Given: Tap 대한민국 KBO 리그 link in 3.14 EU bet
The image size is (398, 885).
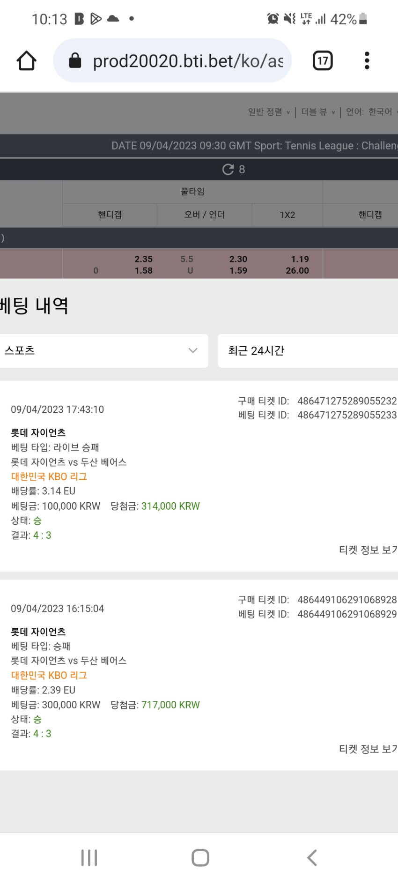Looking at the screenshot, I should coord(49,476).
